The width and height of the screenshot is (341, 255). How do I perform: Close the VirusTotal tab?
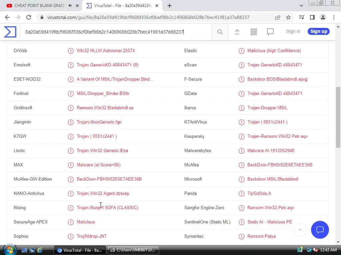coord(157,6)
